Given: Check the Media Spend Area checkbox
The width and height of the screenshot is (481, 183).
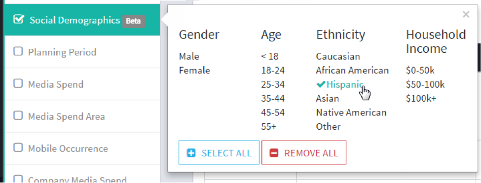Looking at the screenshot, I should pyautogui.click(x=18, y=115).
